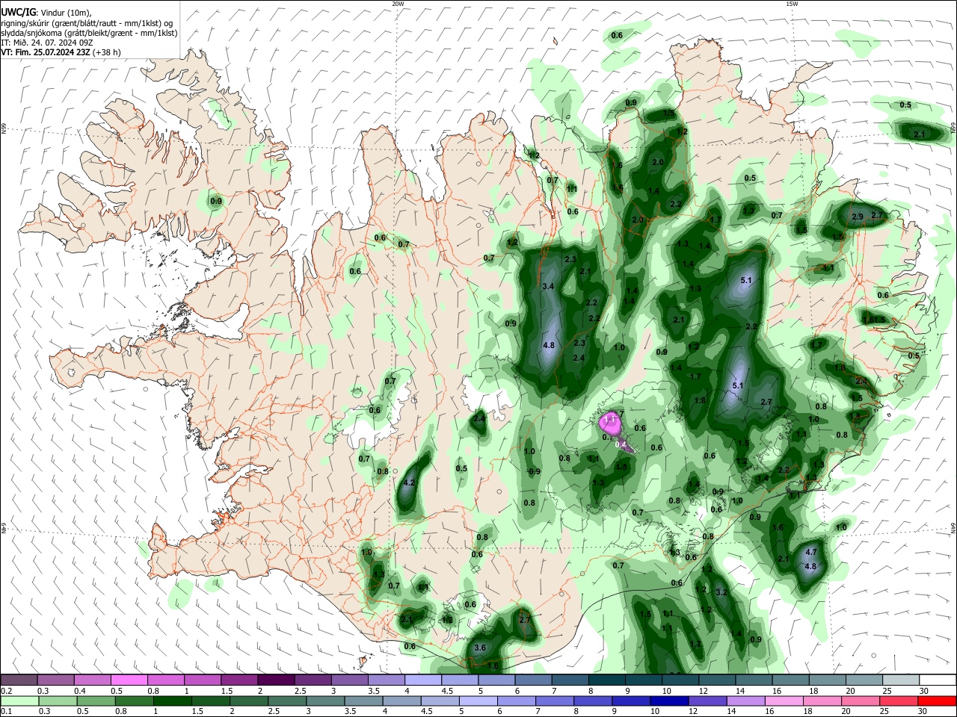
Task: Select the red rain swatch labeled 25
Action: point(899,701)
